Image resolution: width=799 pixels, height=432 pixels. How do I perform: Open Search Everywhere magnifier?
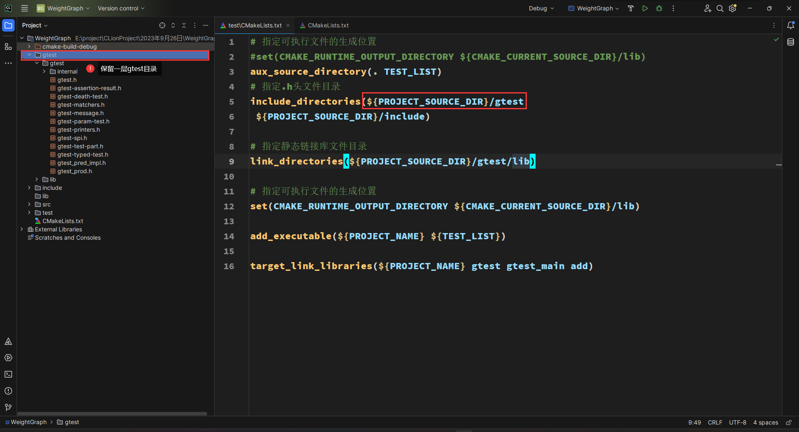720,8
